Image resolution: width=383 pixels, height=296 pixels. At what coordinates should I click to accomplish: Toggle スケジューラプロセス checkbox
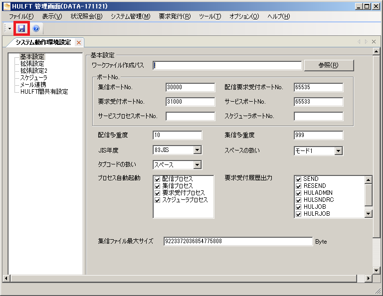157,200
